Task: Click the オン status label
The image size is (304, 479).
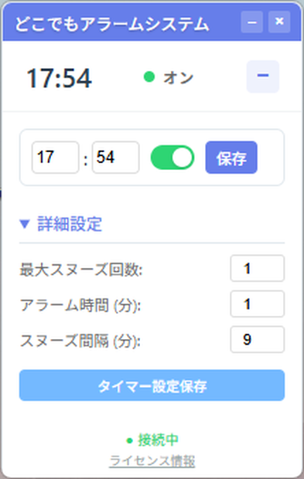Action: click(x=178, y=77)
